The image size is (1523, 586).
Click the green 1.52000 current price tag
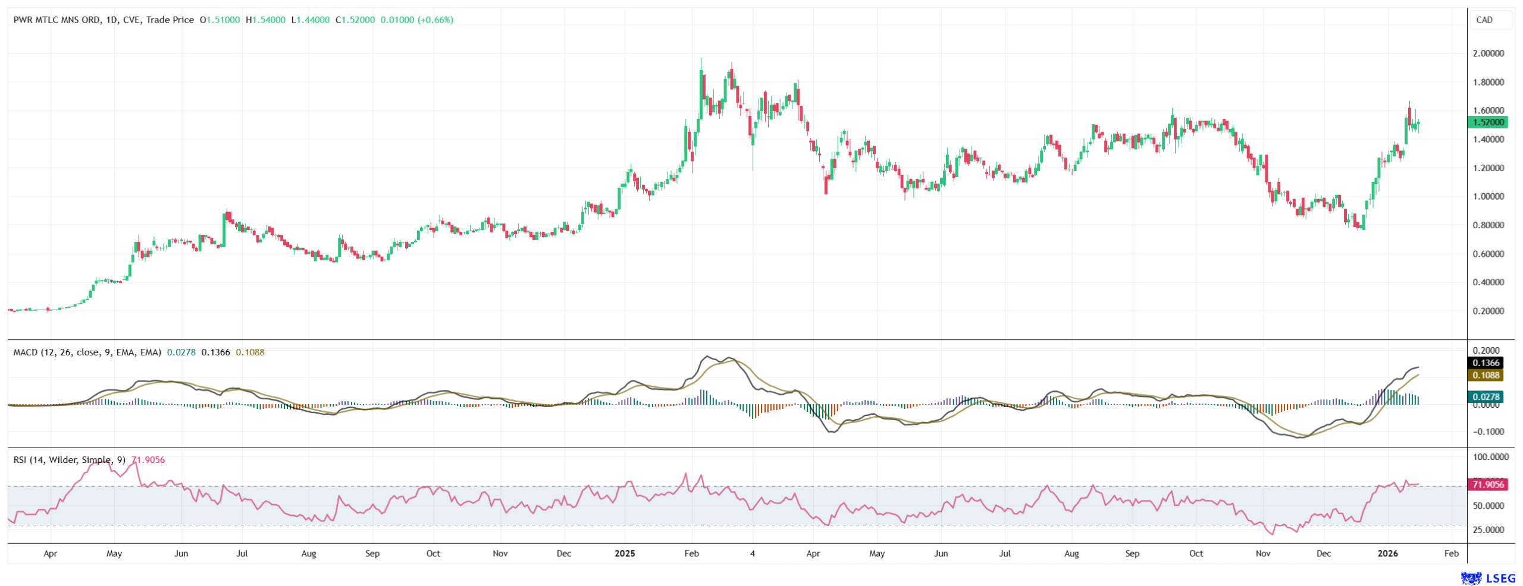[1487, 122]
